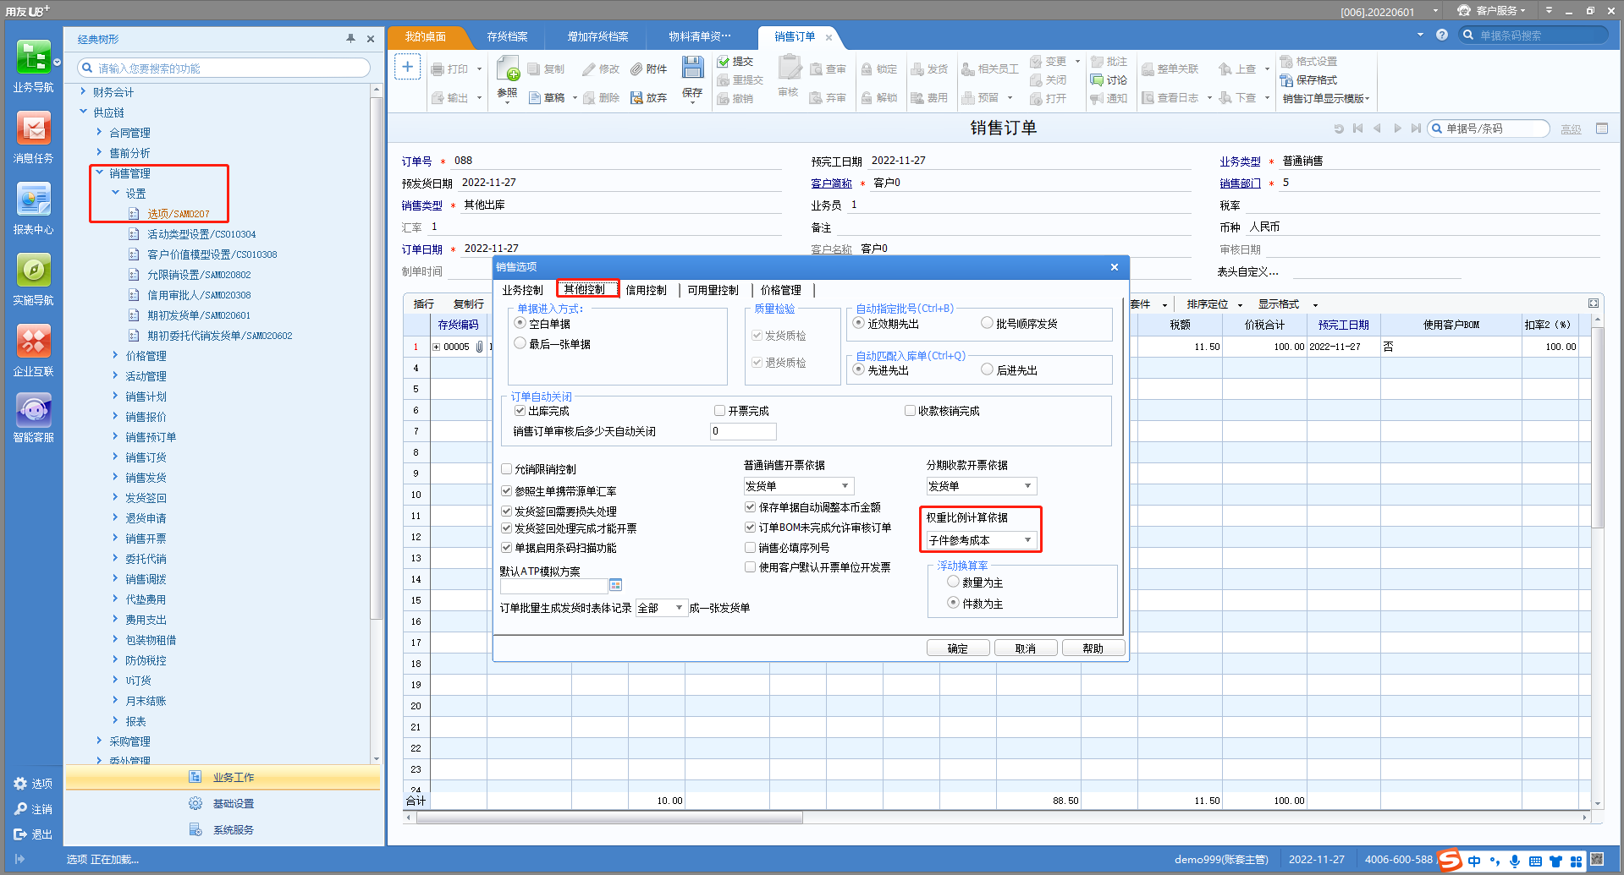This screenshot has height=875, width=1624.
Task: Switch to the 存货档案 tab
Action: pos(507,36)
